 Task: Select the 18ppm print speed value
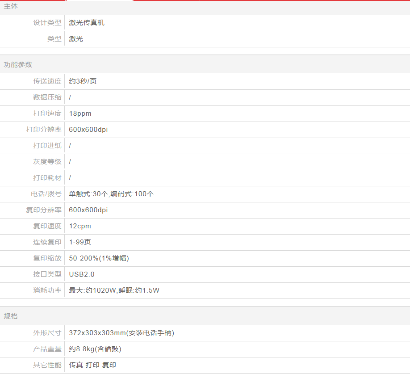pos(80,113)
